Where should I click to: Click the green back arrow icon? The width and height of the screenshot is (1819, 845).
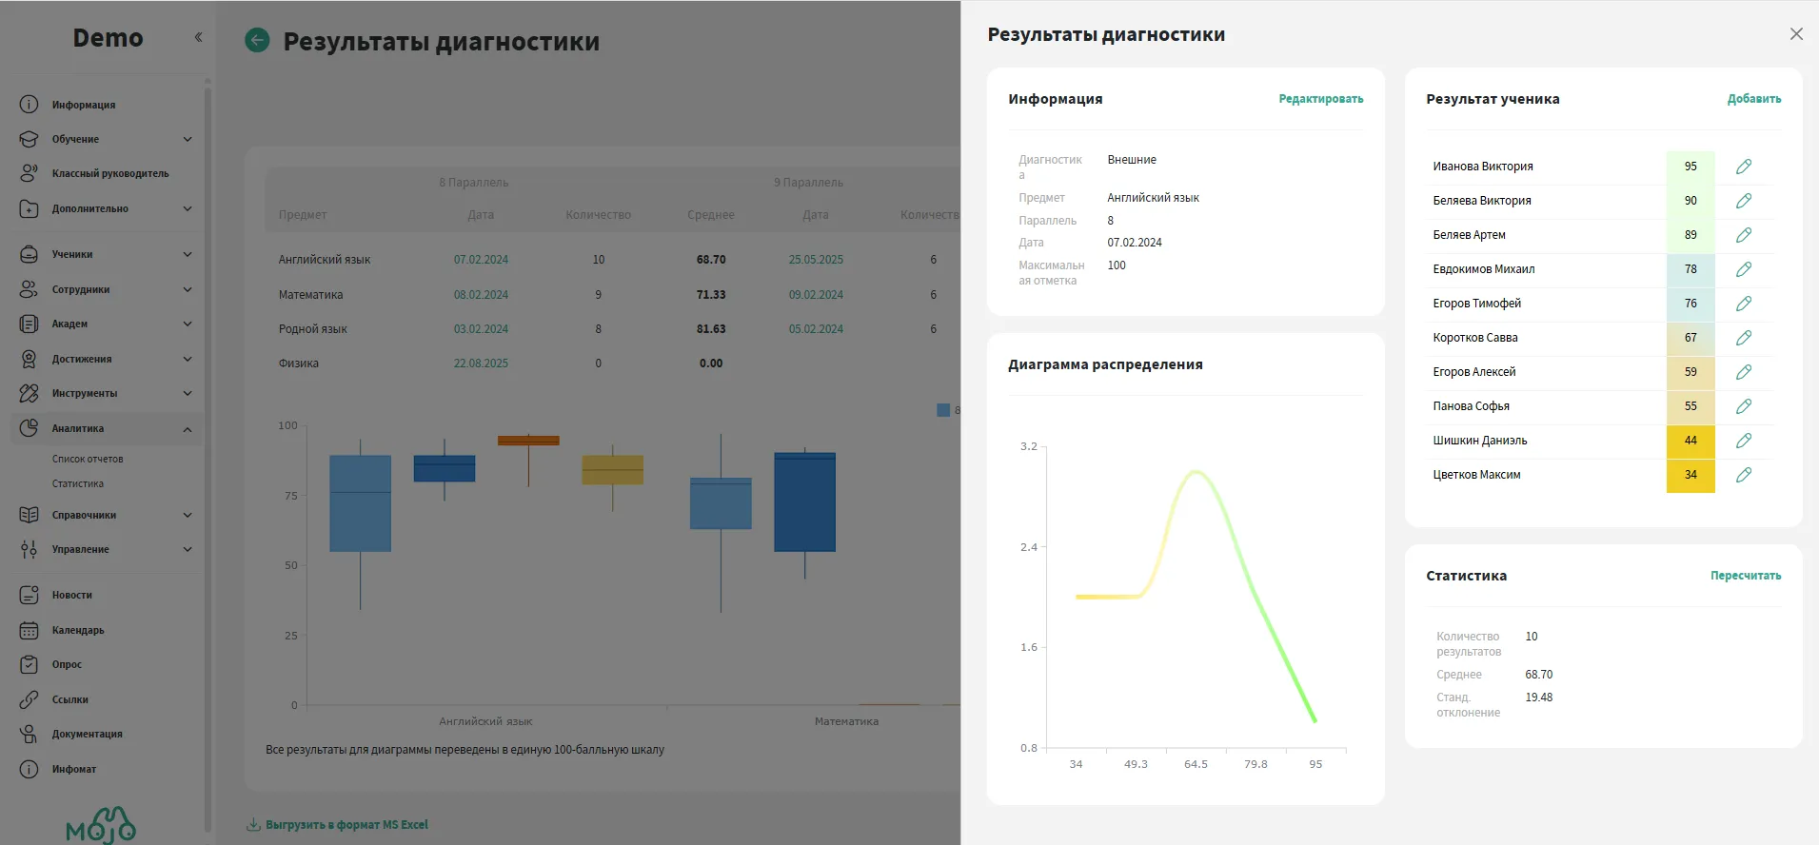(x=257, y=40)
